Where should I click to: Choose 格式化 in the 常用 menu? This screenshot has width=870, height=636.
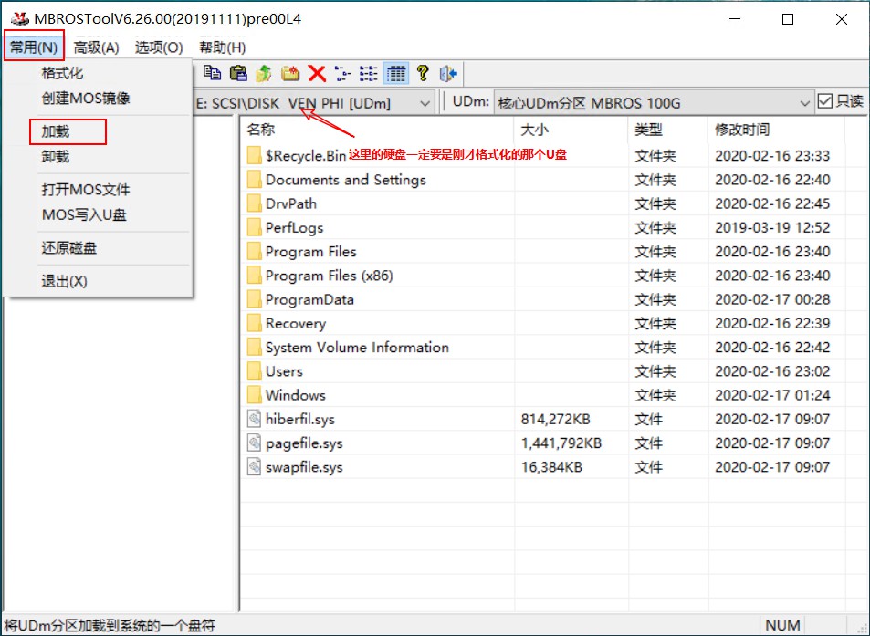tap(62, 73)
